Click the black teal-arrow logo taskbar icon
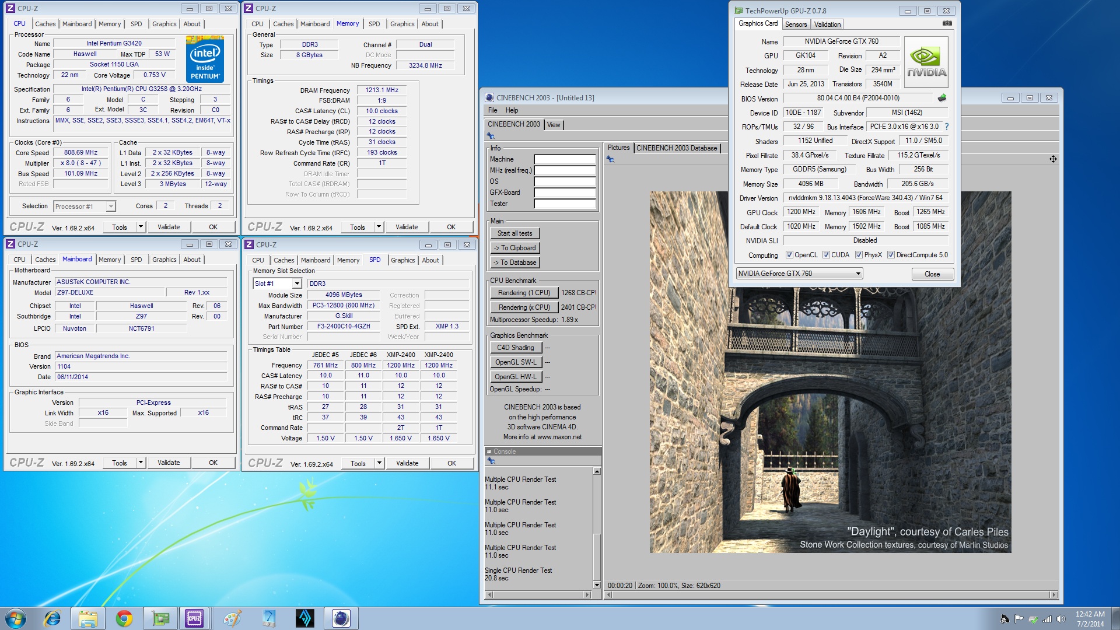The height and width of the screenshot is (630, 1120). (x=304, y=618)
